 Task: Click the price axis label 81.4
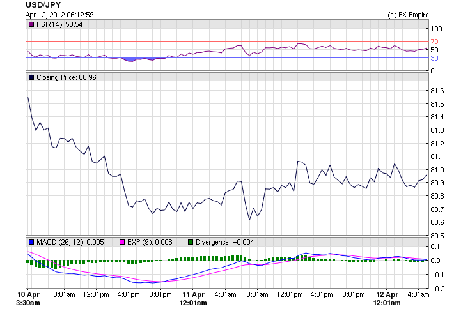[437, 117]
